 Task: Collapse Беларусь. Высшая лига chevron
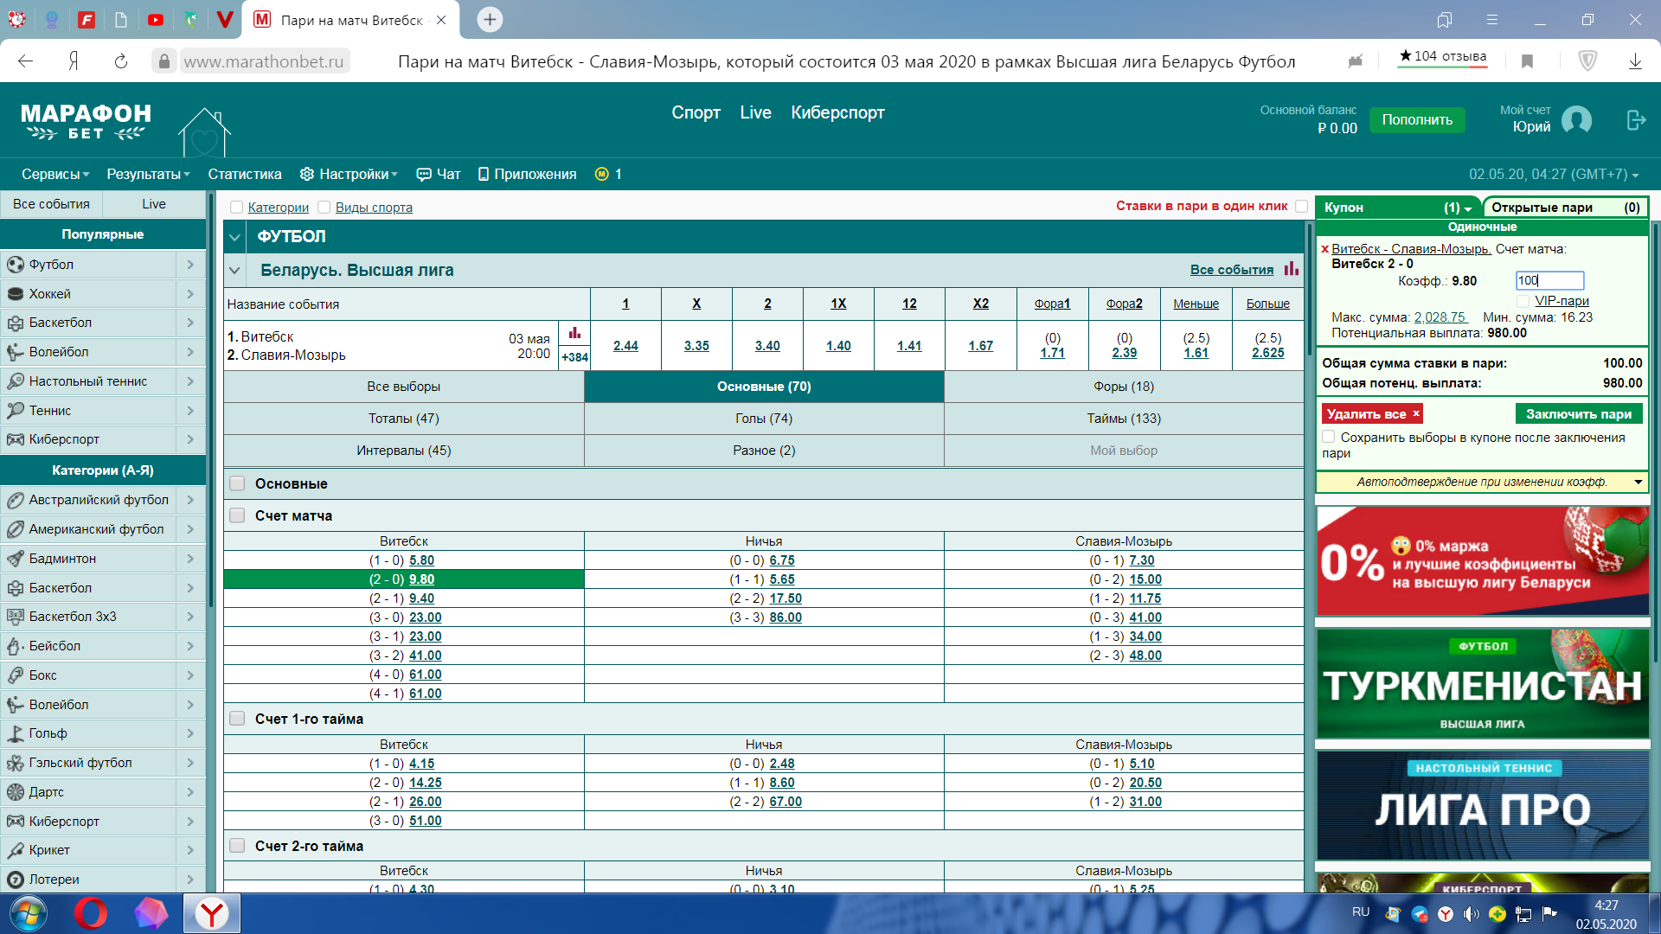click(234, 271)
